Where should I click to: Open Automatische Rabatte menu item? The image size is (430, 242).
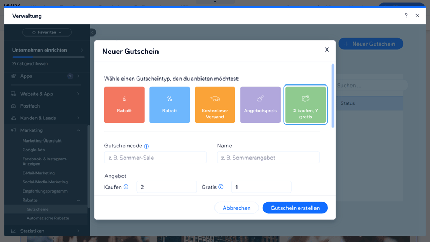click(x=48, y=218)
